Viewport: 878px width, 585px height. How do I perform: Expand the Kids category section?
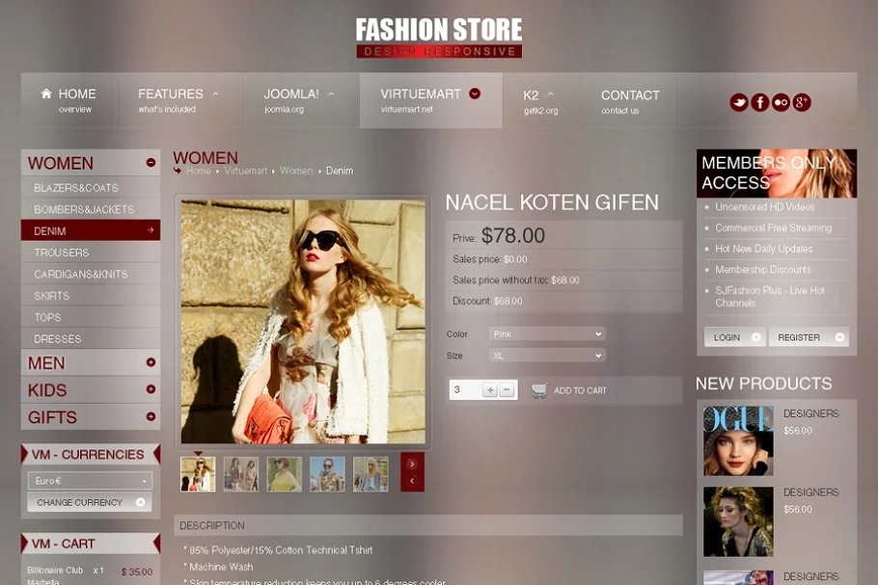pyautogui.click(x=151, y=389)
